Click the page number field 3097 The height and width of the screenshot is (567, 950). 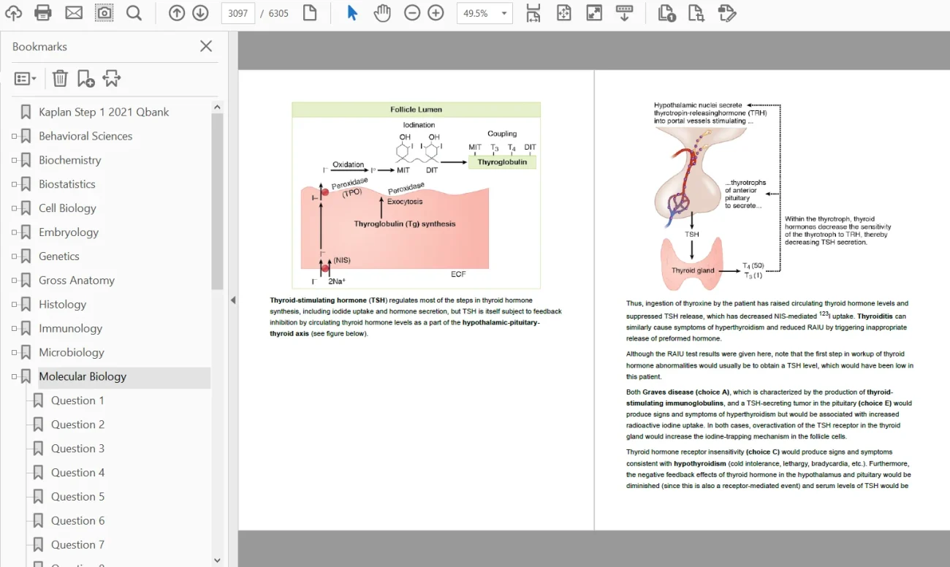[x=237, y=13]
